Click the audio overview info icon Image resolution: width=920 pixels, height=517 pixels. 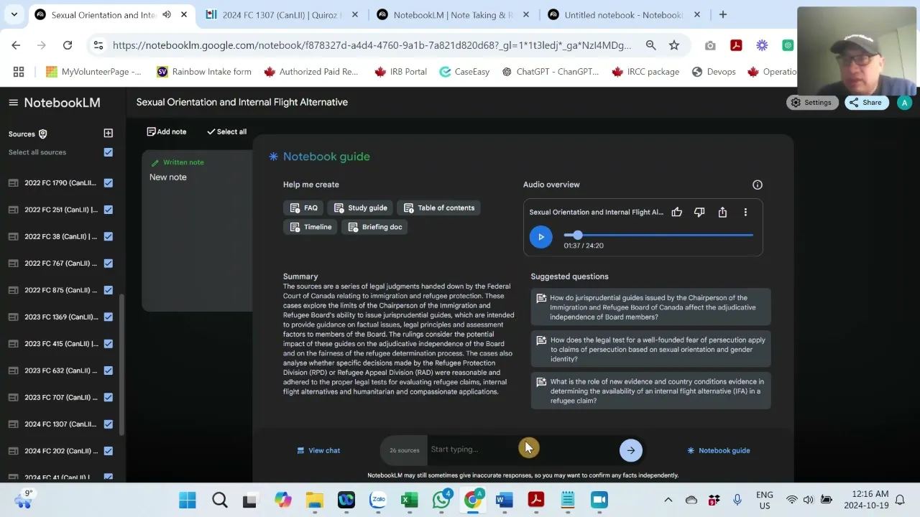pos(757,185)
